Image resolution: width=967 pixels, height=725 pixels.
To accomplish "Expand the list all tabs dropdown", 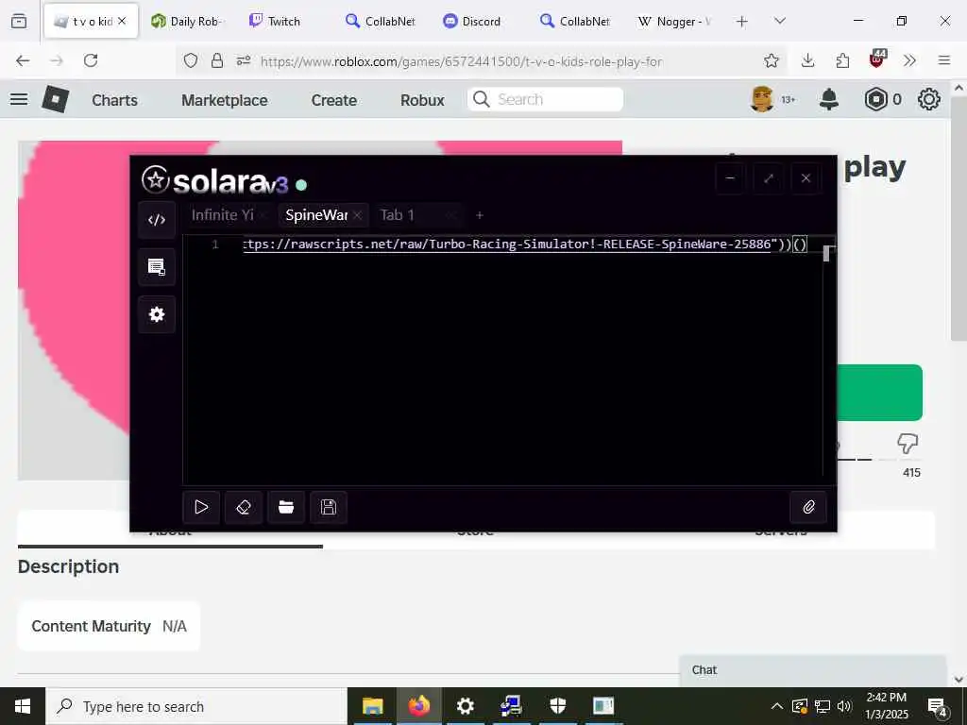I will pyautogui.click(x=779, y=21).
